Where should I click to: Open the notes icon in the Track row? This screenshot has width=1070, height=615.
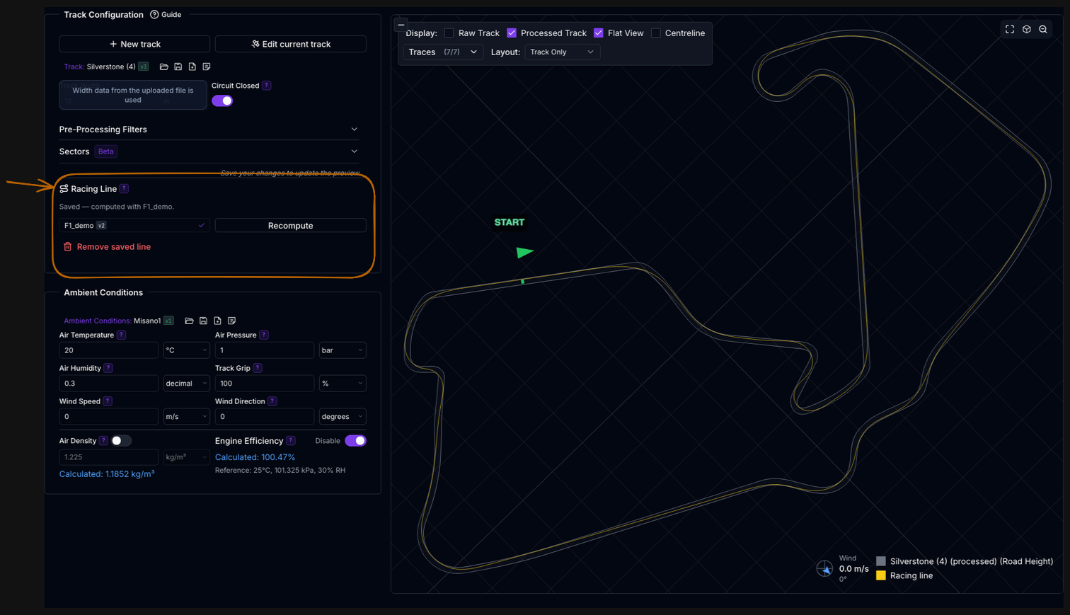coord(207,67)
